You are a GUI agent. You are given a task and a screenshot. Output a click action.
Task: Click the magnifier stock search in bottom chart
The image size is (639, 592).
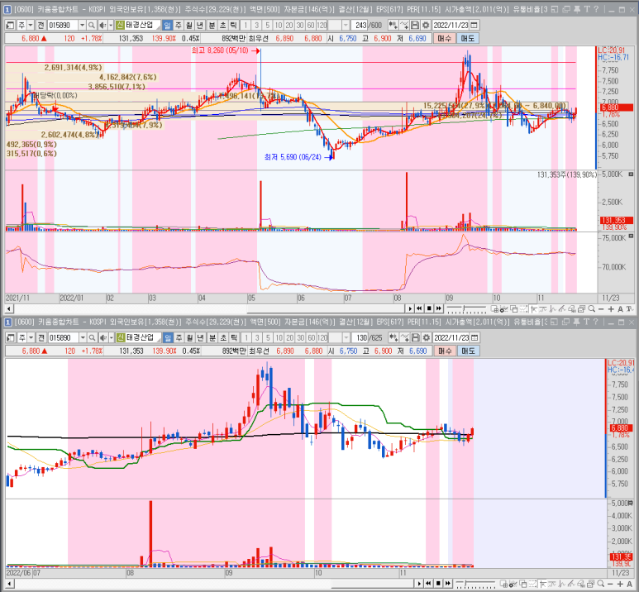coord(92,337)
